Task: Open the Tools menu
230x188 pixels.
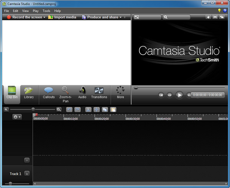Action: [x=46, y=11]
